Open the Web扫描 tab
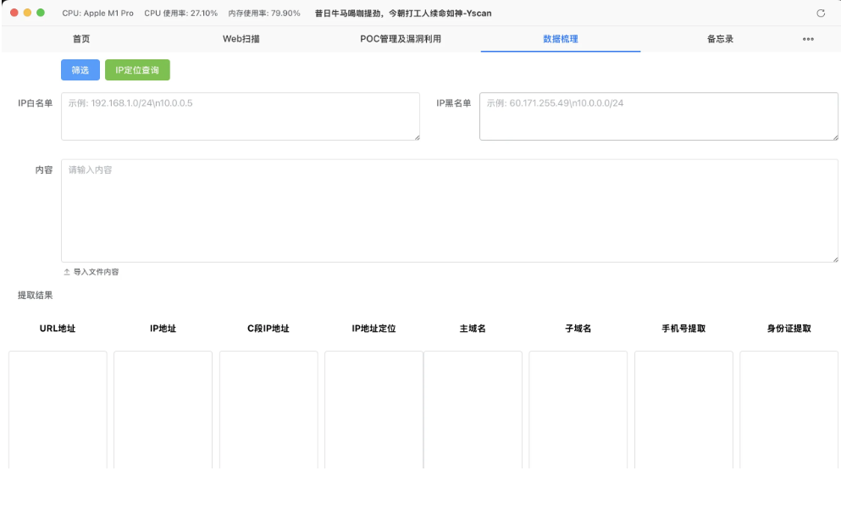 pyautogui.click(x=241, y=39)
